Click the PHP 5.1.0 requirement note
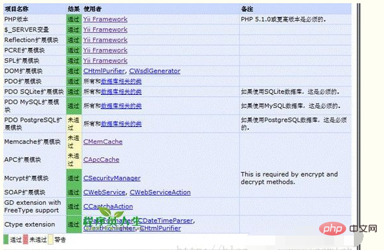The height and width of the screenshot is (250, 384). point(283,19)
